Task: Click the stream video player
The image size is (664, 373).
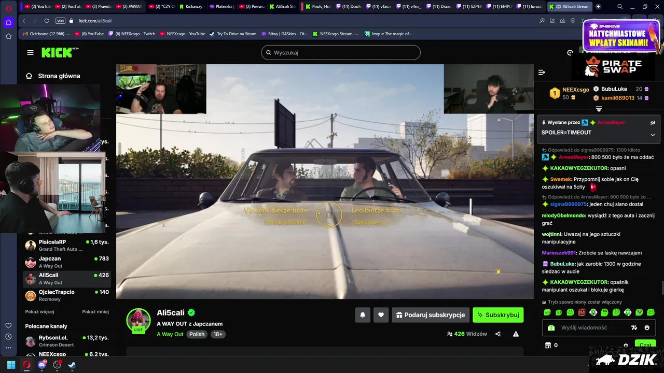Action: (325, 181)
